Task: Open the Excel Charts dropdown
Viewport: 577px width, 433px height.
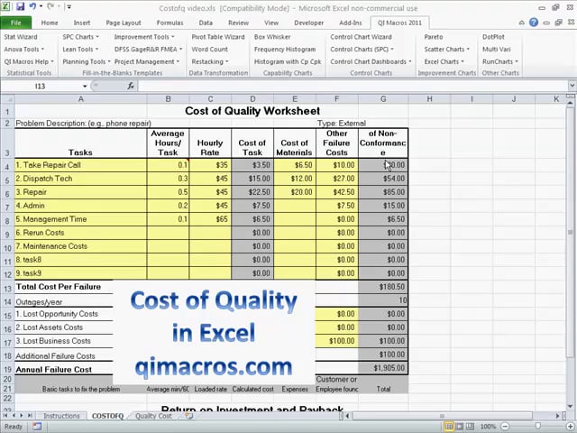Action: [444, 62]
